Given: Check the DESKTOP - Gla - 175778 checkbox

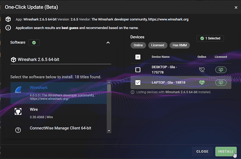Looking at the screenshot, I should click(138, 70).
